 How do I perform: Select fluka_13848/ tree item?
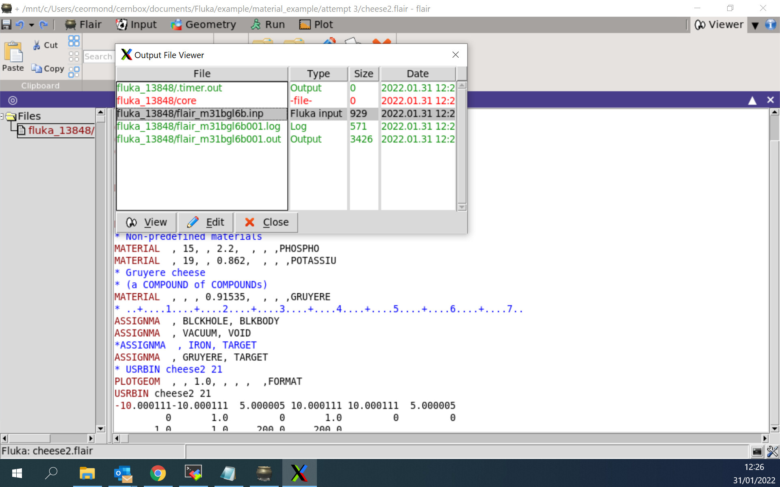[57, 130]
